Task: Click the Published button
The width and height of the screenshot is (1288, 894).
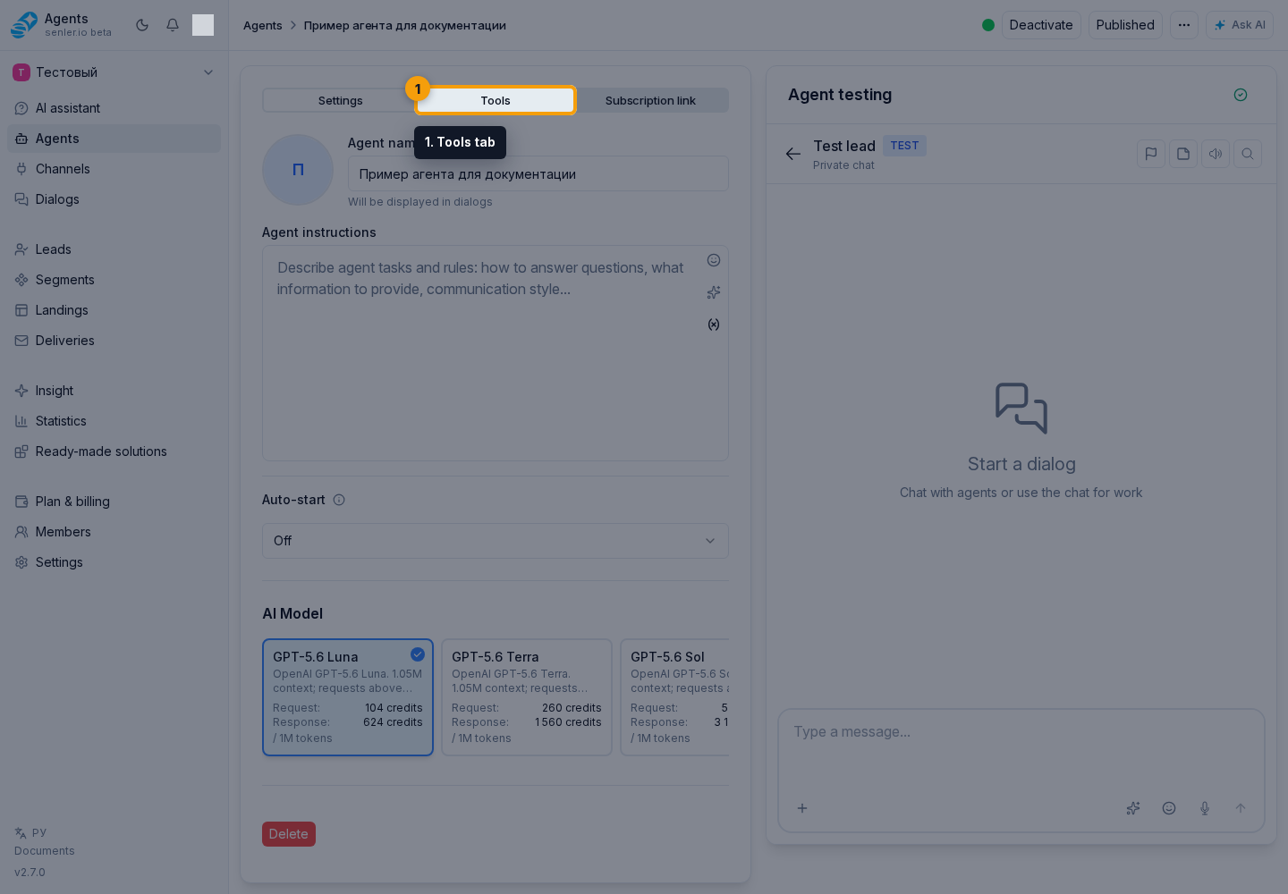Action: click(x=1125, y=25)
